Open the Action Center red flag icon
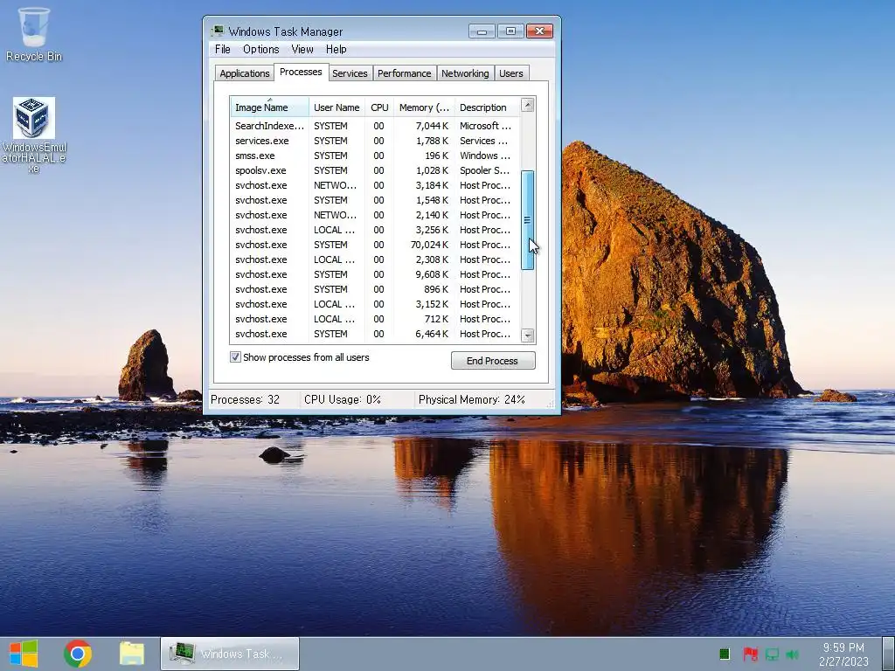Screen dimensions: 895x671 [x=750, y=654]
